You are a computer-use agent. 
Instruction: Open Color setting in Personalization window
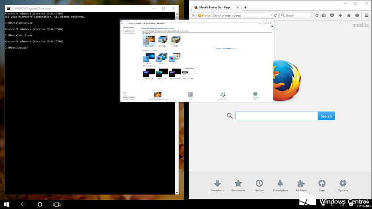point(190,96)
